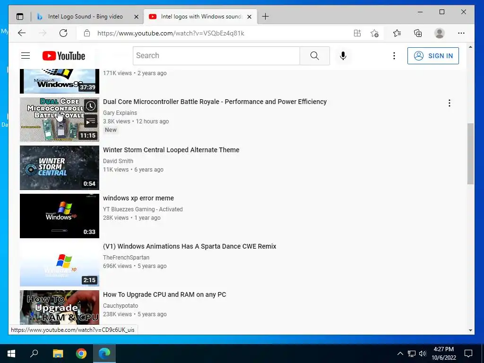Image resolution: width=484 pixels, height=363 pixels.
Task: Open network status in system tray
Action: point(412,354)
